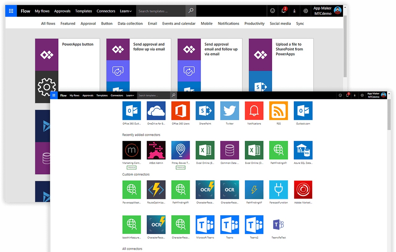Select the RSS connector icon
The image size is (396, 252).
pos(278,111)
